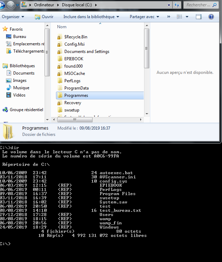Image resolution: width=222 pixels, height=262 pixels.
Task: Click the Refresh button beside the address bar
Action: tap(177, 5)
